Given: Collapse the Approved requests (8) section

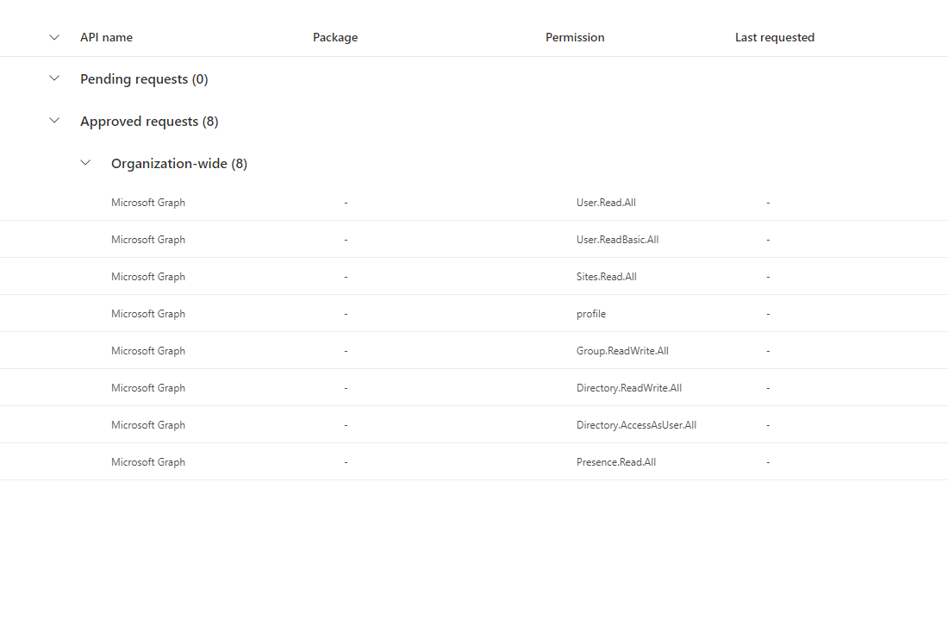Looking at the screenshot, I should coord(54,121).
